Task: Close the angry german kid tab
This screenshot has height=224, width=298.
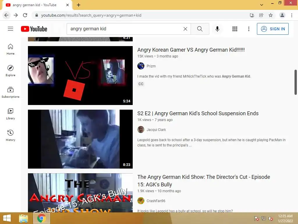Action: pyautogui.click(x=68, y=5)
